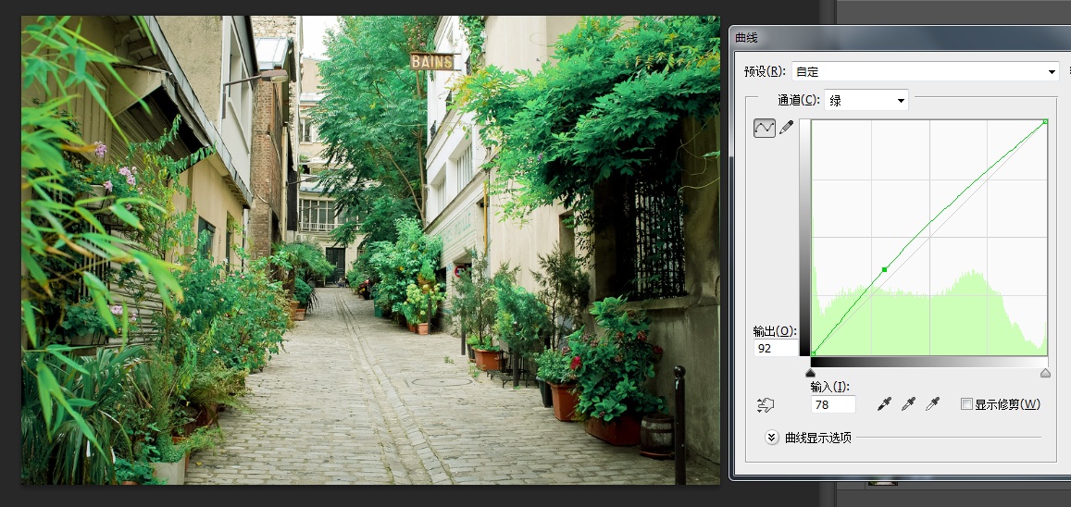Select the selected green control point on the curve
The image size is (1071, 507).
point(885,270)
